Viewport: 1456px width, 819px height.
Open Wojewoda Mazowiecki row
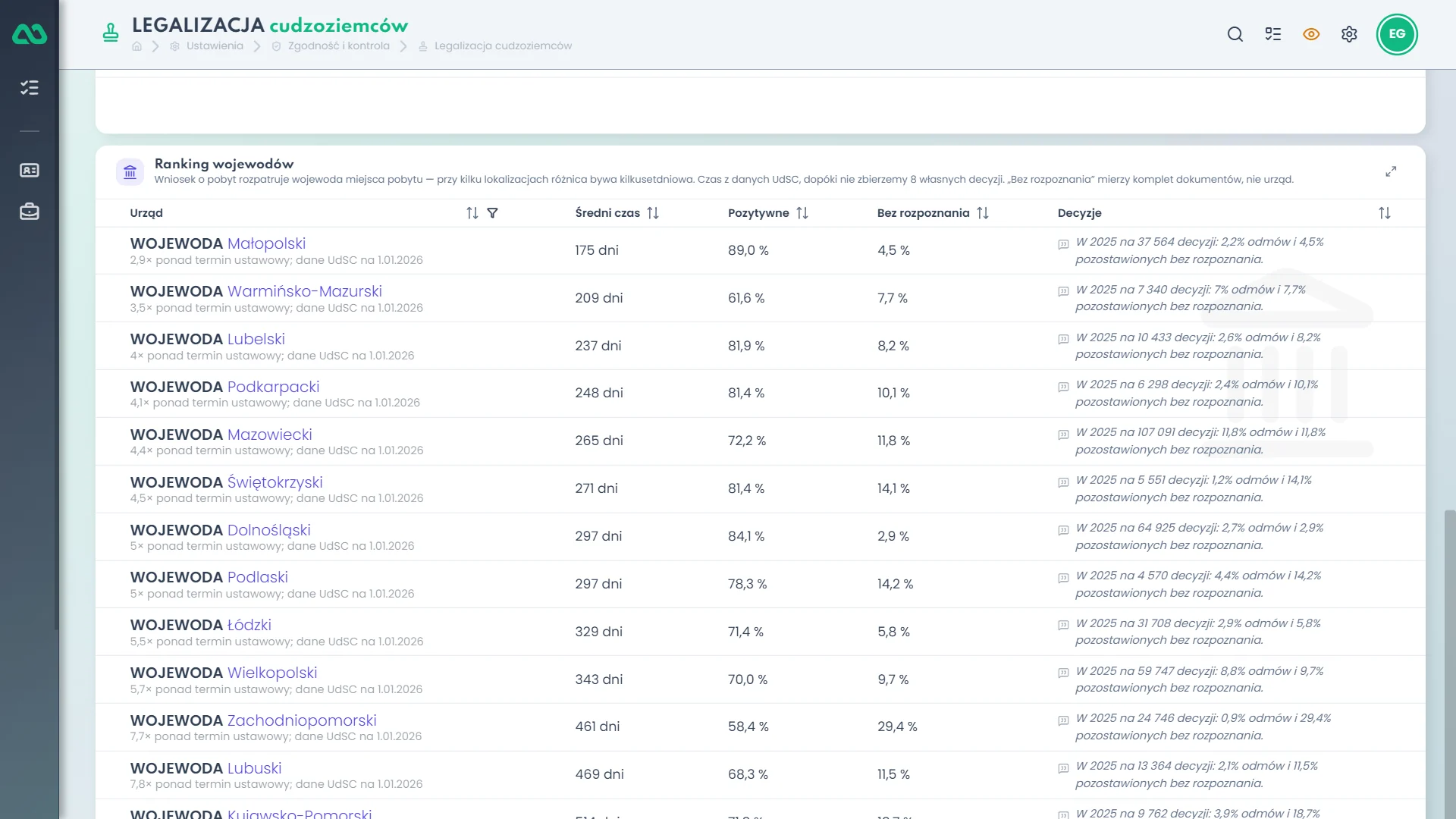(x=760, y=441)
